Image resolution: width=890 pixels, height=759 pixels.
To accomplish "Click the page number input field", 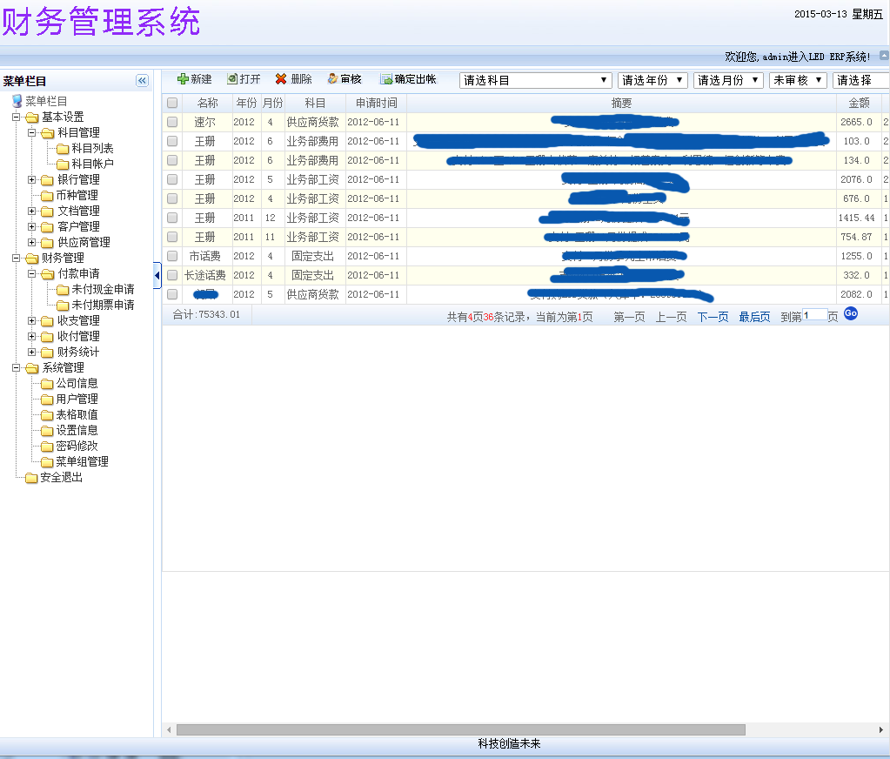I will 814,315.
